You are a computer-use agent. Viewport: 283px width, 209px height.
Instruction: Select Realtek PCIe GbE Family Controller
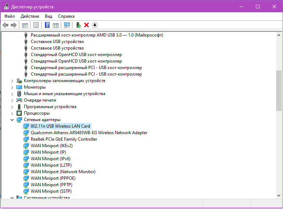point(64,139)
